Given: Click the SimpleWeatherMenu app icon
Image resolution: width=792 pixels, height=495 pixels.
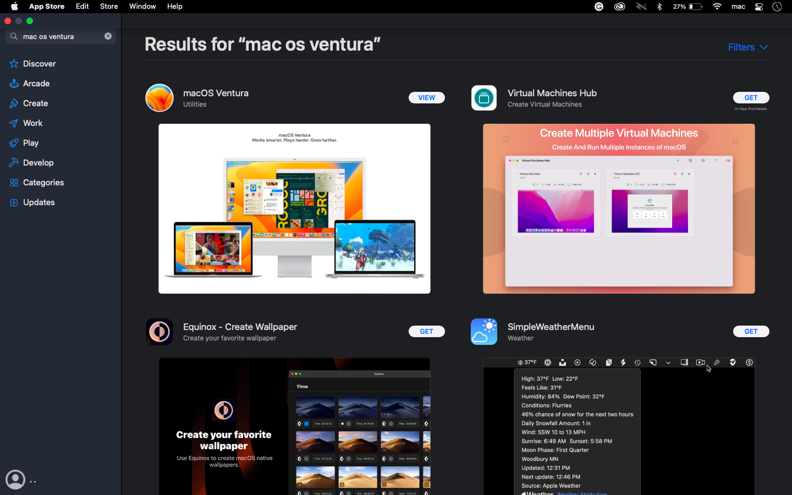Looking at the screenshot, I should [484, 332].
